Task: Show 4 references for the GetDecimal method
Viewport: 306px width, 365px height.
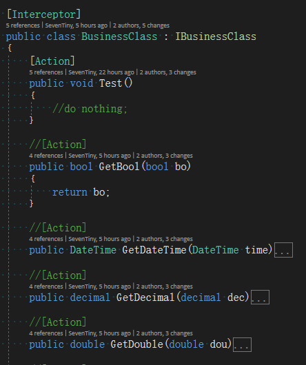Action: (46, 286)
